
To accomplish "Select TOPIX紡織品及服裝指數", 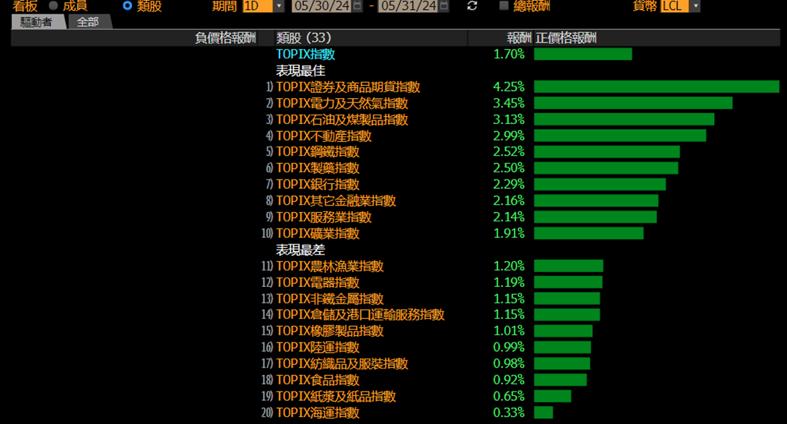I will pyautogui.click(x=342, y=363).
